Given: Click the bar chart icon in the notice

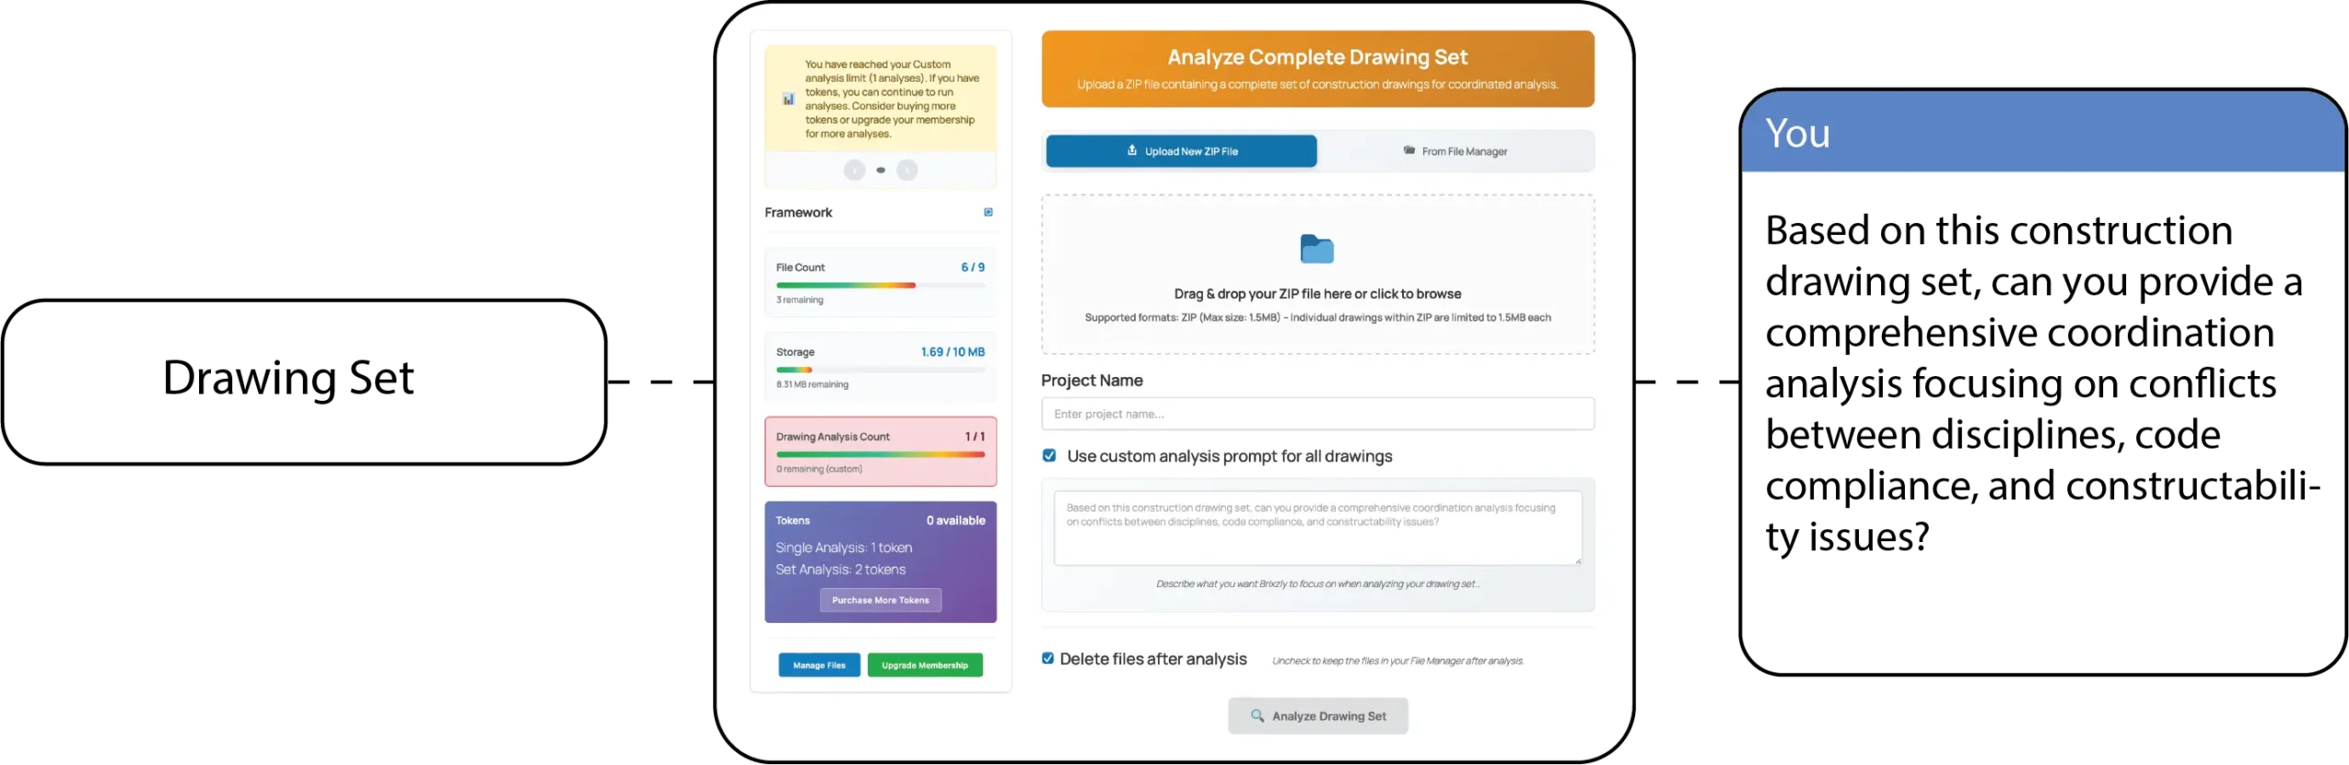Looking at the screenshot, I should pos(788,99).
